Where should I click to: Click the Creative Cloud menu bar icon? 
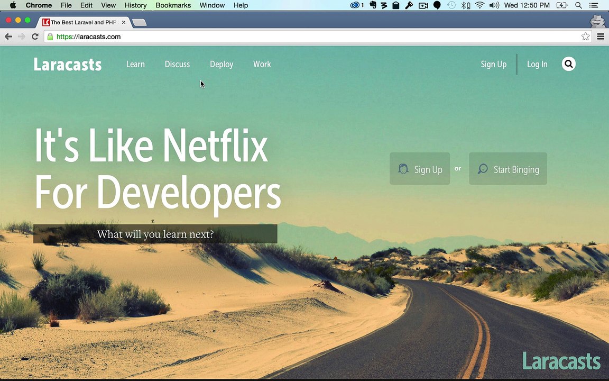[x=356, y=5]
